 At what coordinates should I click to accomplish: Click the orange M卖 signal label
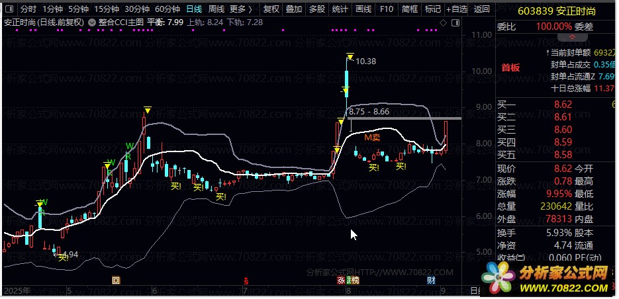[372, 138]
